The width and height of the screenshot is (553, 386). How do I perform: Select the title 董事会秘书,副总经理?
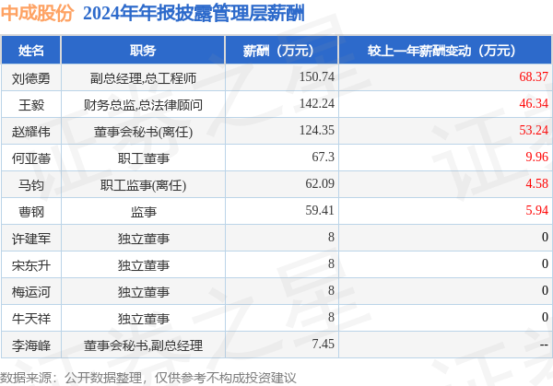click(x=143, y=346)
